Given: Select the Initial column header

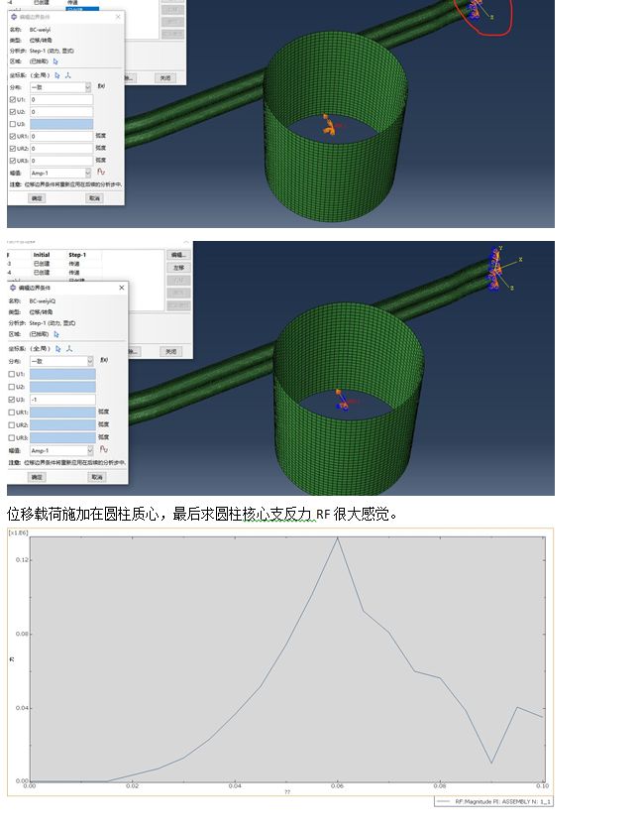Looking at the screenshot, I should click(42, 255).
